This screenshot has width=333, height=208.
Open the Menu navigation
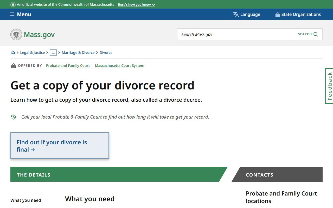pos(21,14)
